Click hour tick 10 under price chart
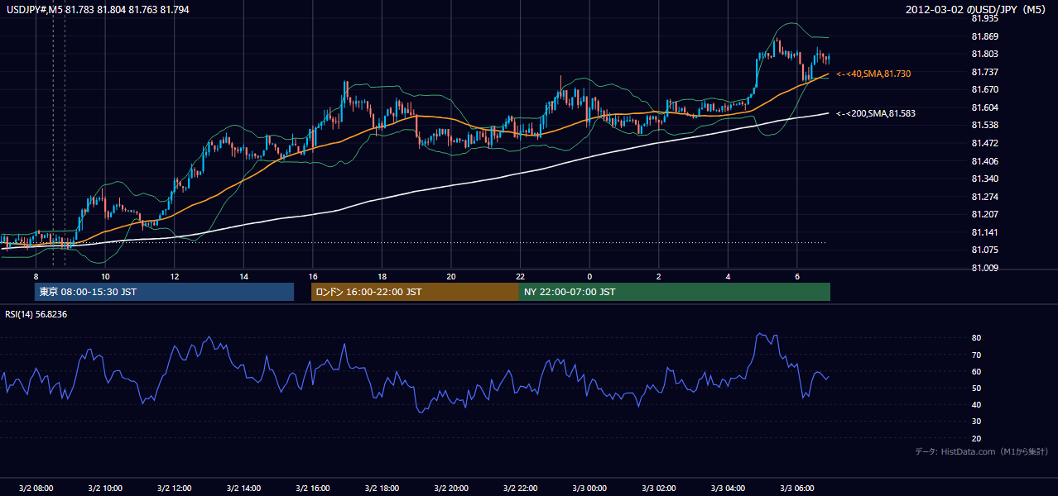This screenshot has height=496, width=1058. (x=105, y=276)
